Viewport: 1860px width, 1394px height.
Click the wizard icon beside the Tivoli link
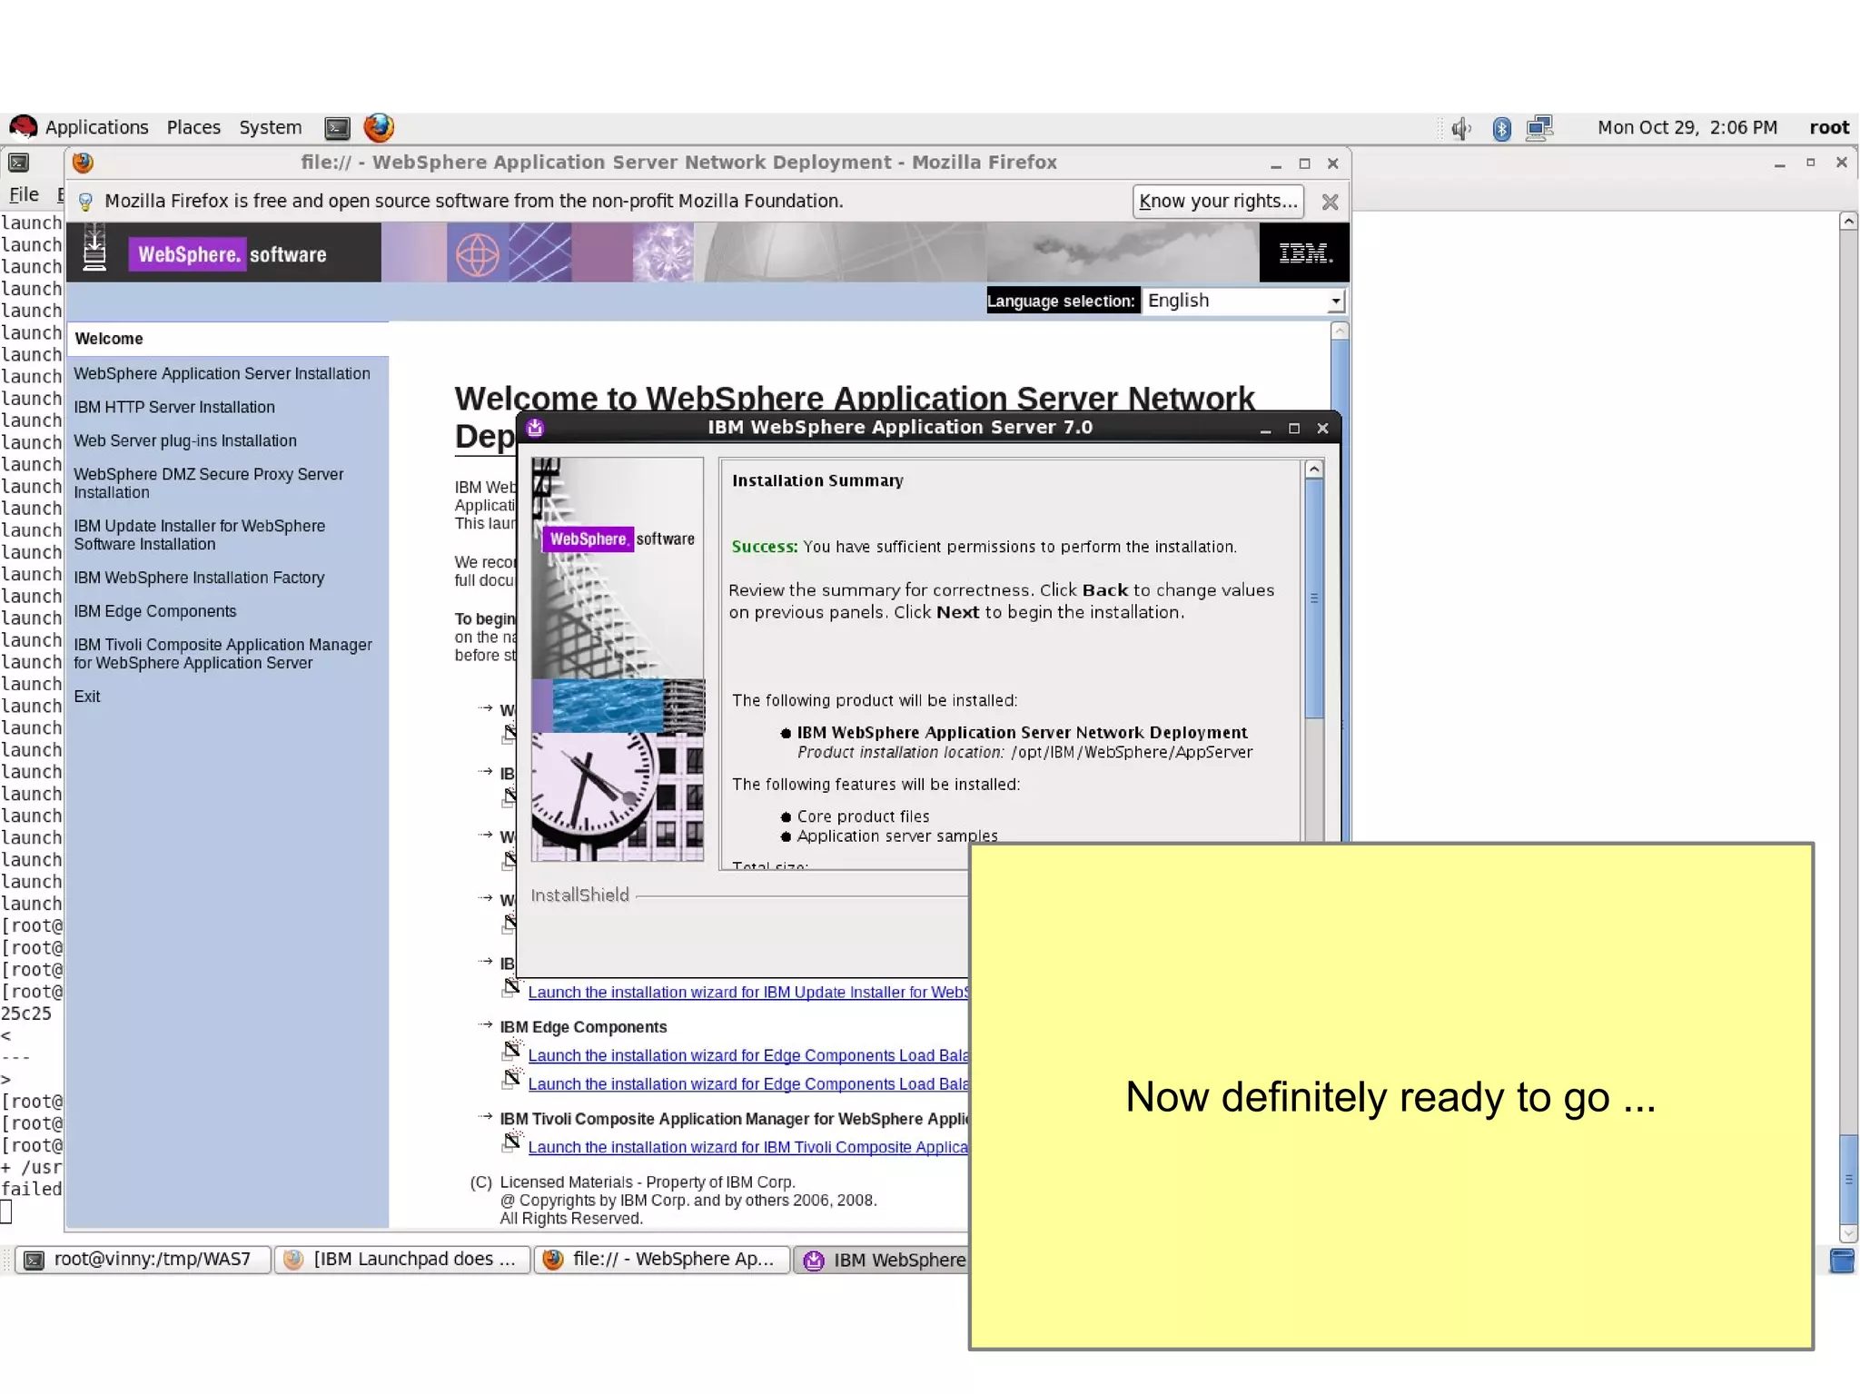coord(512,1142)
